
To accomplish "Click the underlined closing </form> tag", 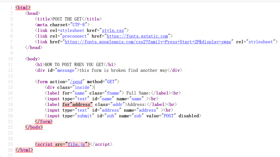I will coord(43,122).
